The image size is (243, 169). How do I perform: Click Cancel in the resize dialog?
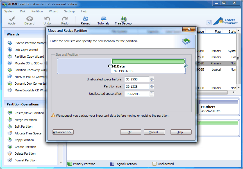coord(154,132)
